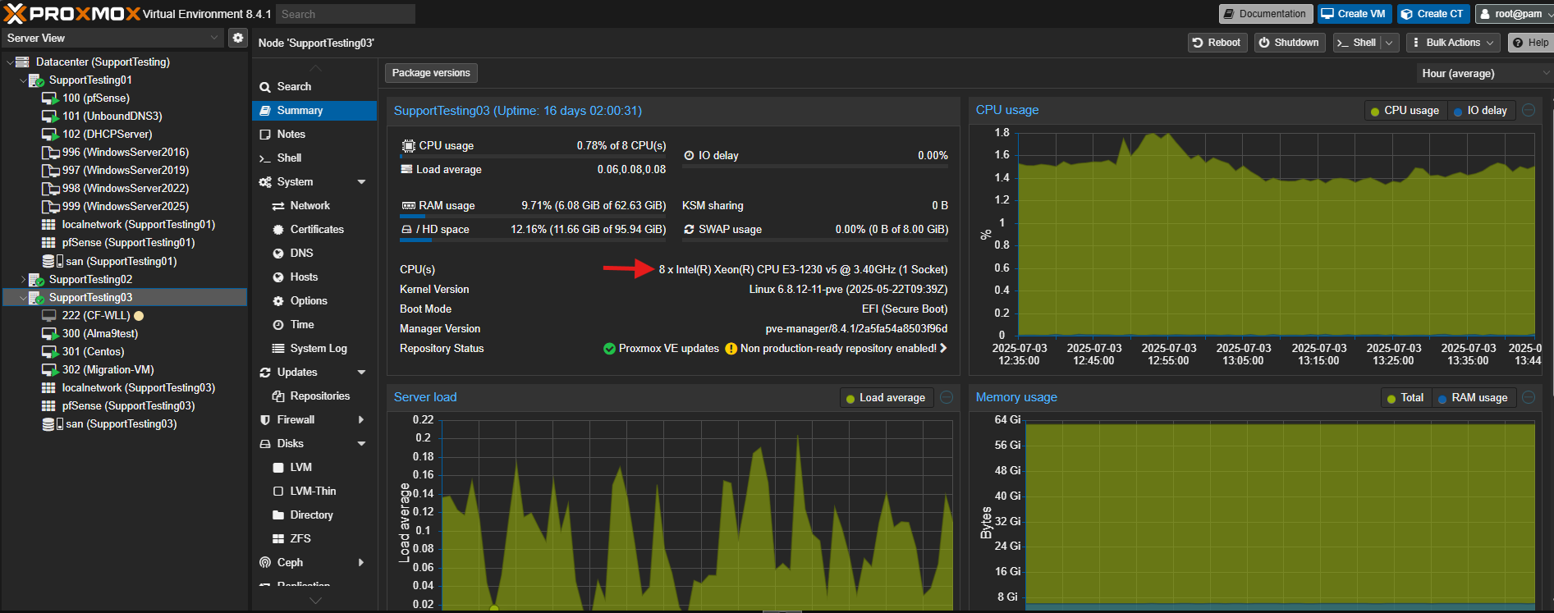
Task: Open the Help button
Action: tap(1530, 43)
